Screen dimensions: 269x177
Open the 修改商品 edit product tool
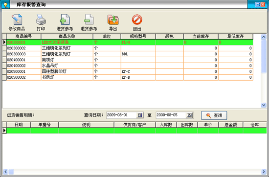[x=17, y=22]
